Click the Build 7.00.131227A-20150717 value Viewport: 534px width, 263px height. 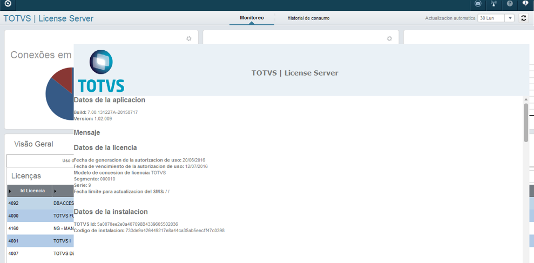pyautogui.click(x=112, y=112)
